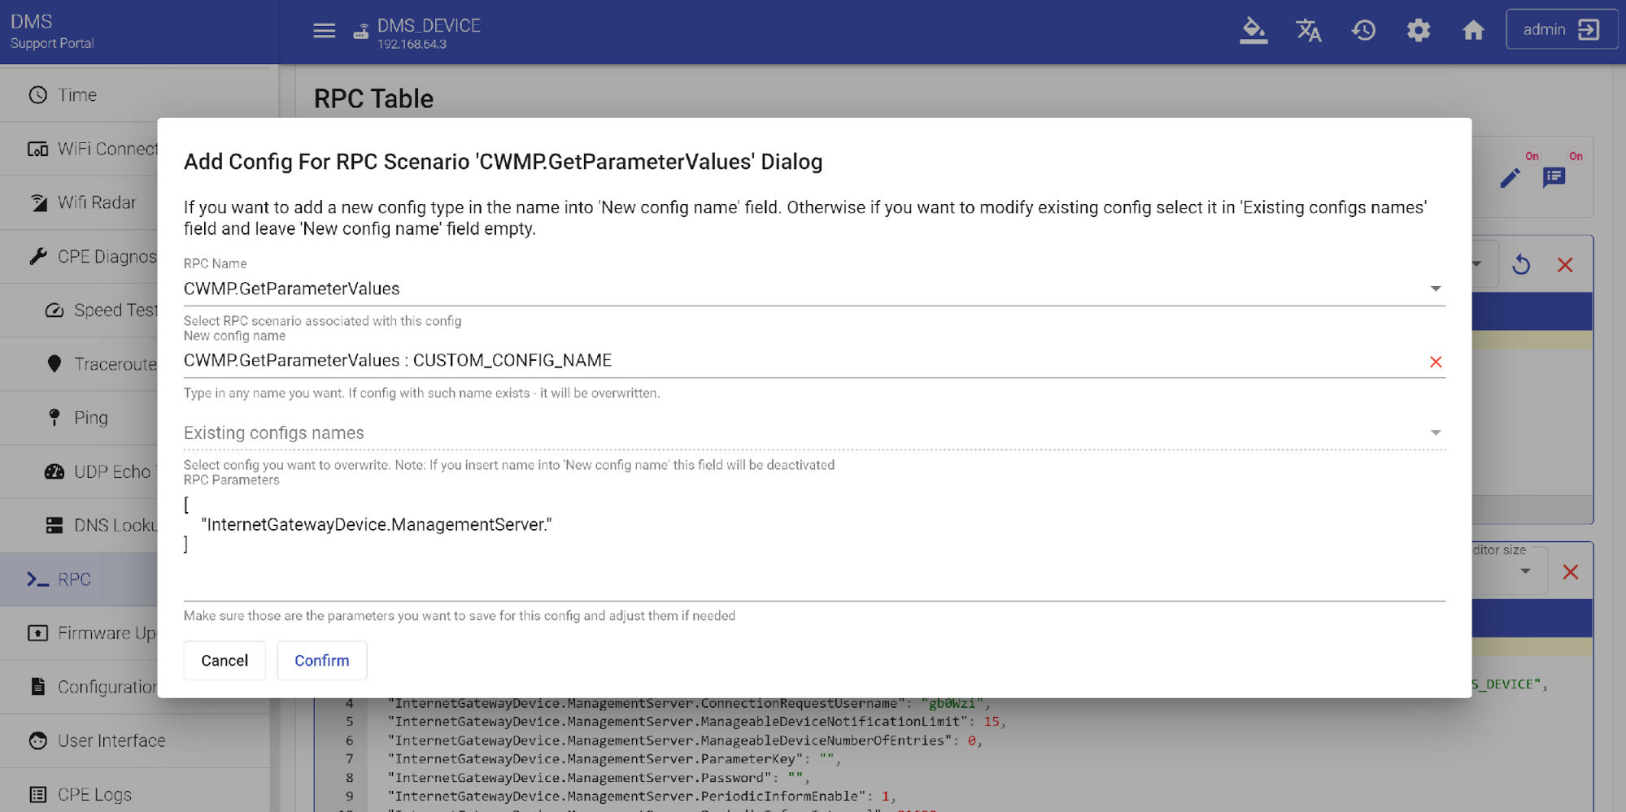Viewport: 1626px width, 812px height.
Task: Open User Interface sidebar item
Action: (x=111, y=740)
